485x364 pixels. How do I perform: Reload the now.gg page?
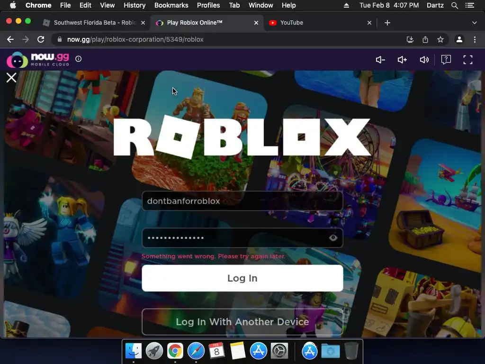41,39
